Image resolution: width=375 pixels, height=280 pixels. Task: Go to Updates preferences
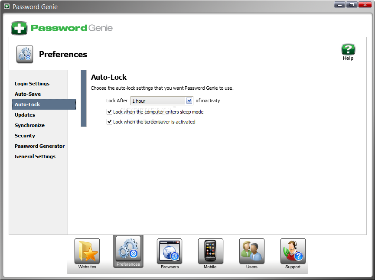point(25,115)
